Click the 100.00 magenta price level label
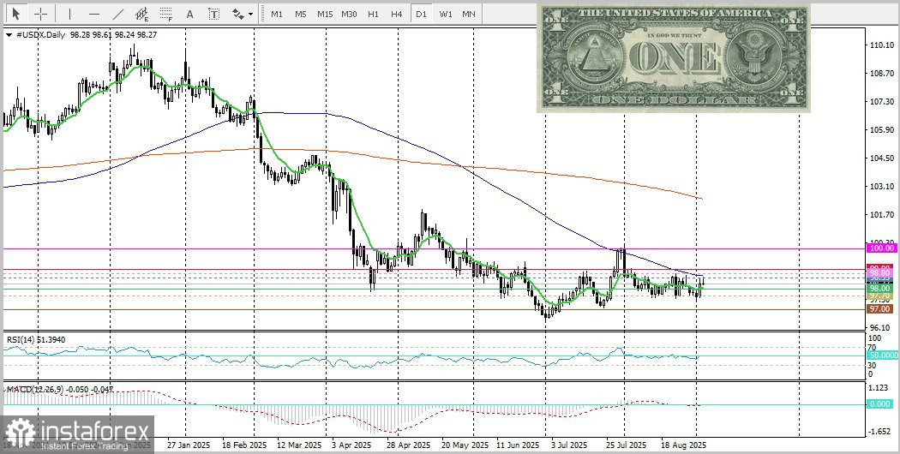This screenshot has width=900, height=454. (x=880, y=248)
